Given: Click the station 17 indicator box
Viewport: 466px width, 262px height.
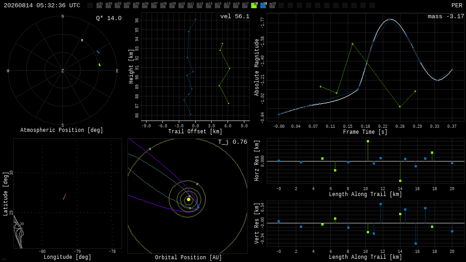Looking at the screenshot, I should 245,5.
